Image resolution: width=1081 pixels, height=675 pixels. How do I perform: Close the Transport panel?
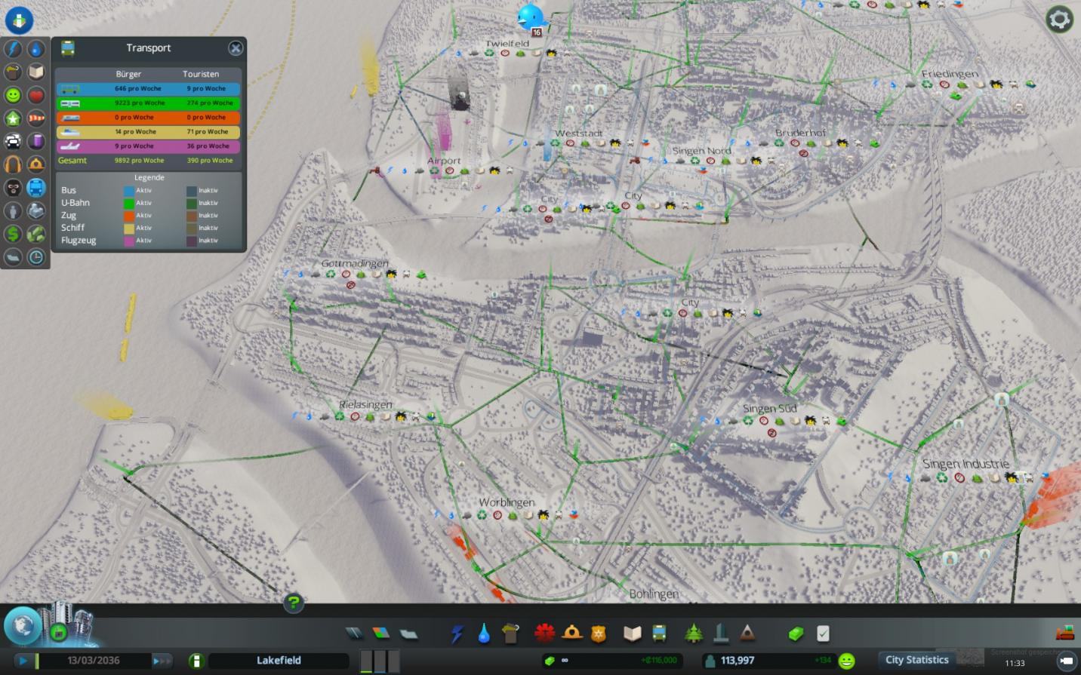click(236, 48)
